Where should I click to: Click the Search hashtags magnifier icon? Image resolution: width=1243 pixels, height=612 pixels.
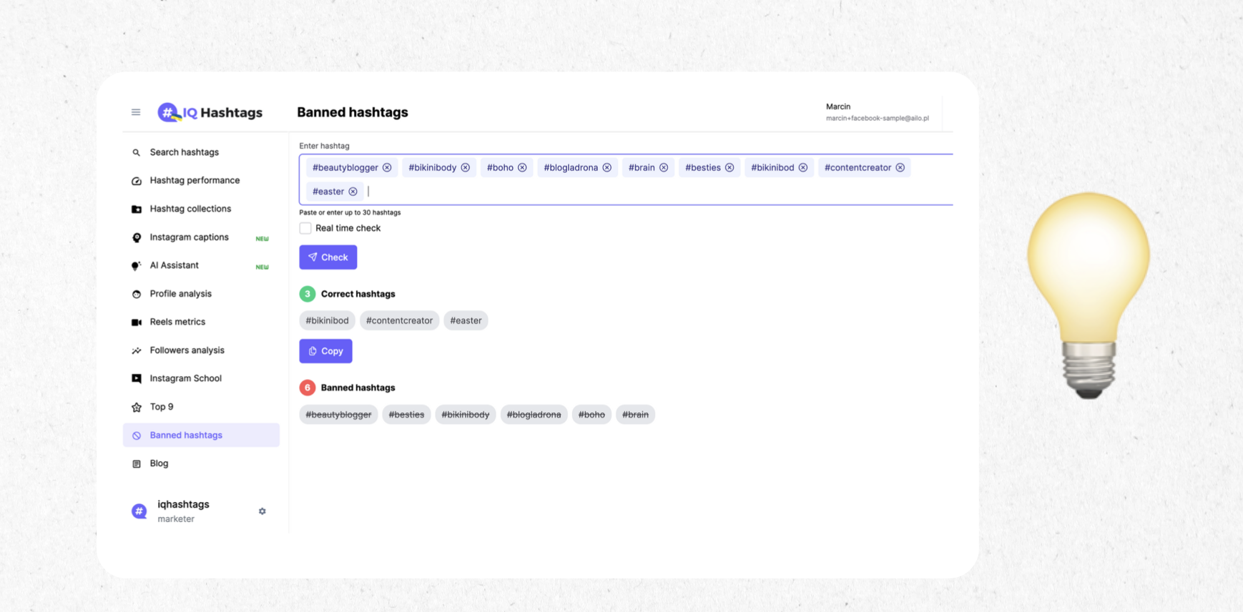click(137, 152)
